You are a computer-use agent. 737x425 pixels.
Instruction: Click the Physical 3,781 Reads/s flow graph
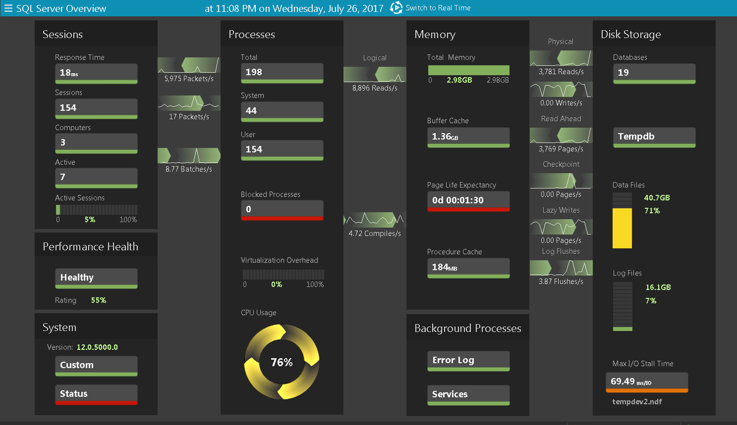point(561,58)
